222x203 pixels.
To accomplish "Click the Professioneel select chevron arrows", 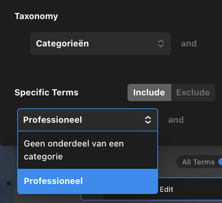I will [148, 120].
